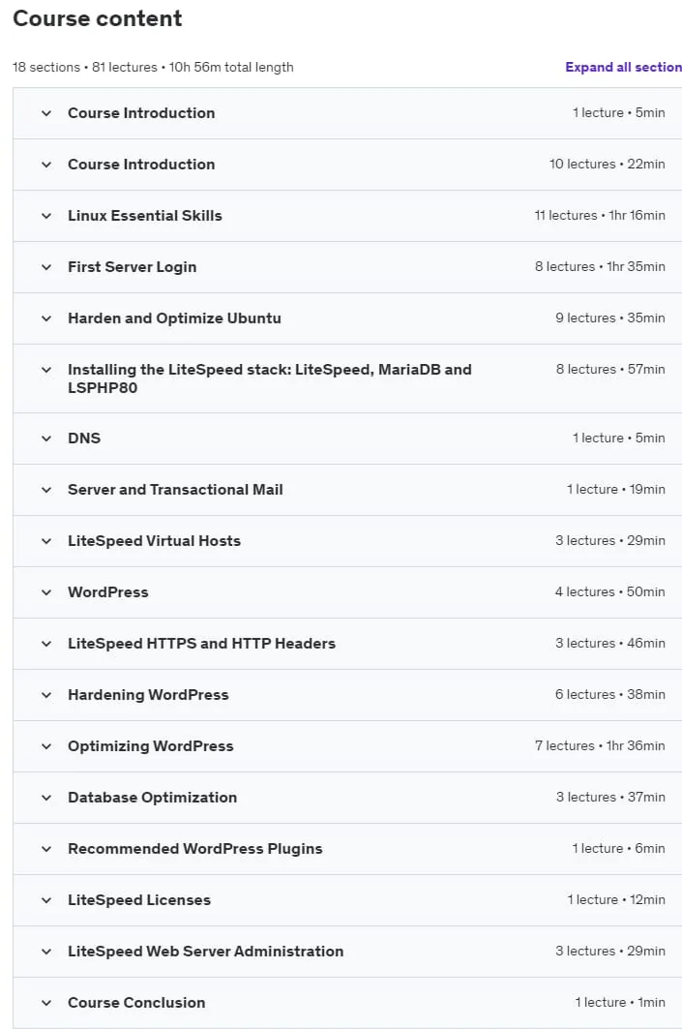Click the Expand all sections link
The height and width of the screenshot is (1029, 682).
[x=623, y=67]
